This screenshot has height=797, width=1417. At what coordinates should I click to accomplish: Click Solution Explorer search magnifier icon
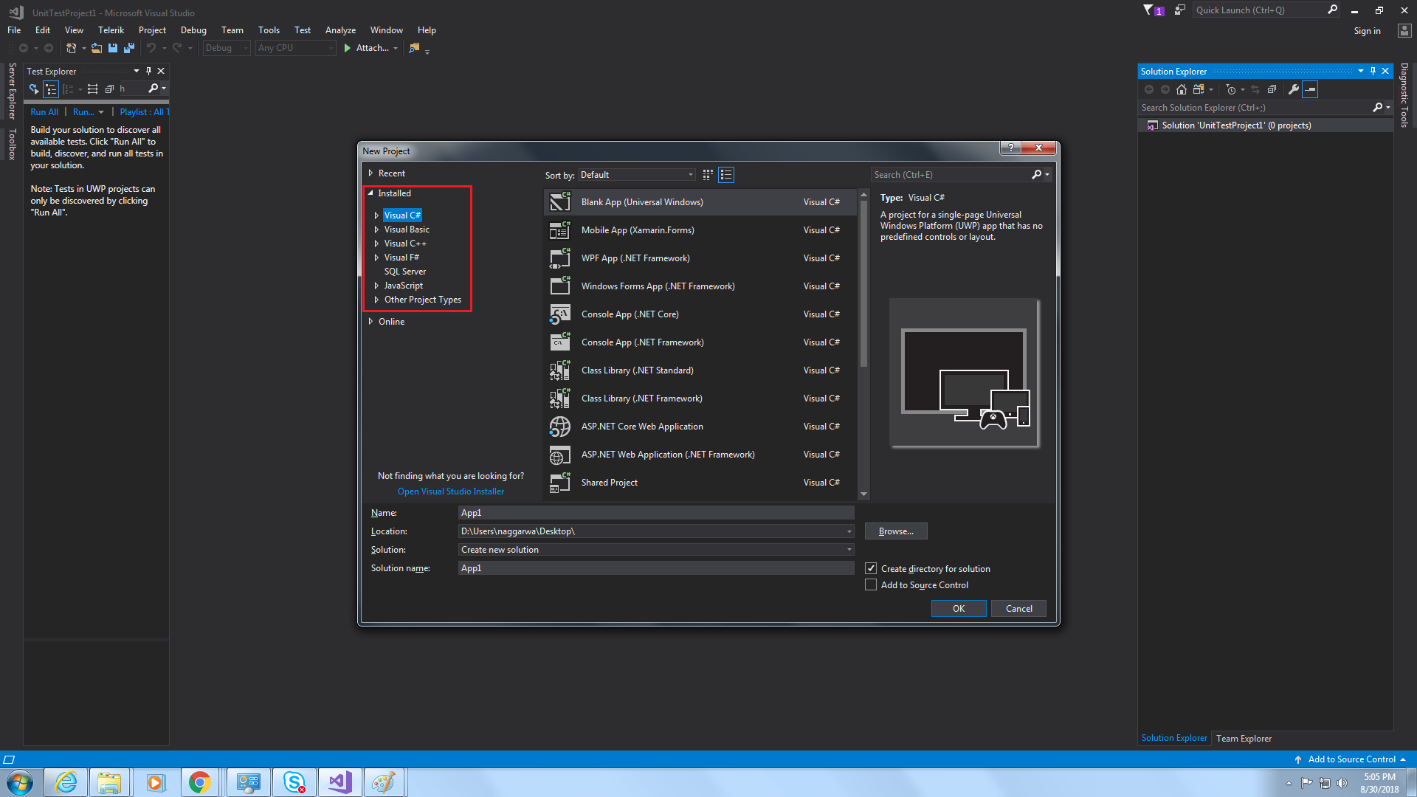pos(1377,108)
